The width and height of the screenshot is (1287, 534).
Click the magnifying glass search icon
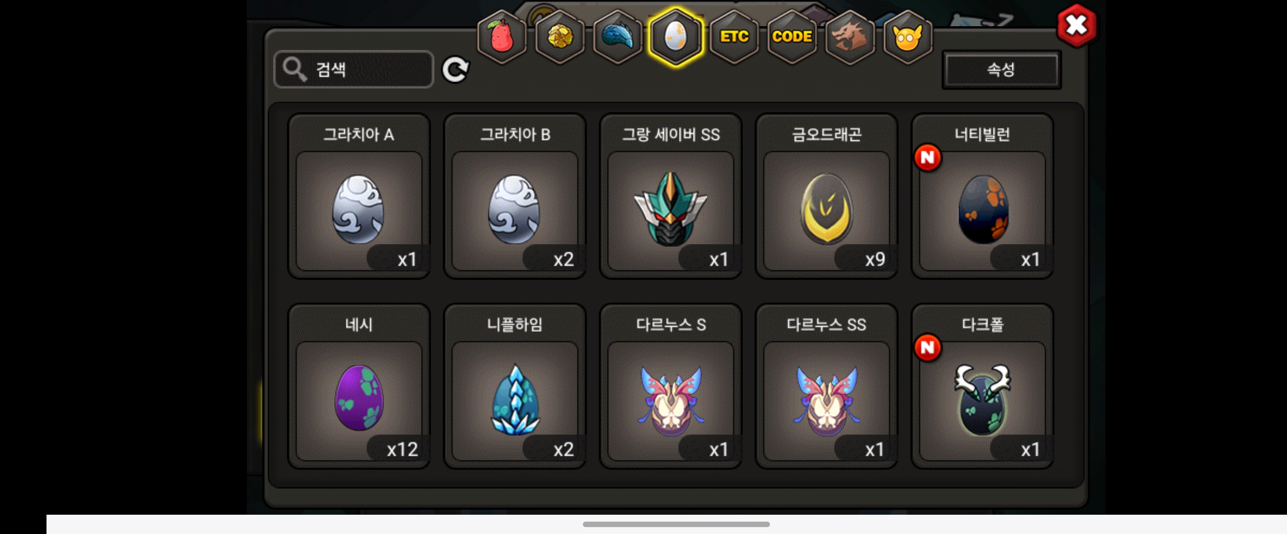click(x=294, y=69)
